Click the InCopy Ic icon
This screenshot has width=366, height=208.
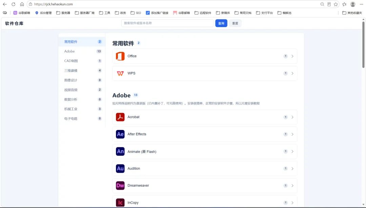[120, 203]
